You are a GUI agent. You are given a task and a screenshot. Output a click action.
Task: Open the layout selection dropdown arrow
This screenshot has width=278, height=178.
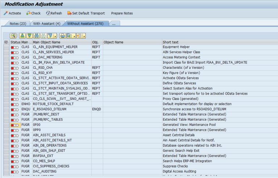point(84,36)
